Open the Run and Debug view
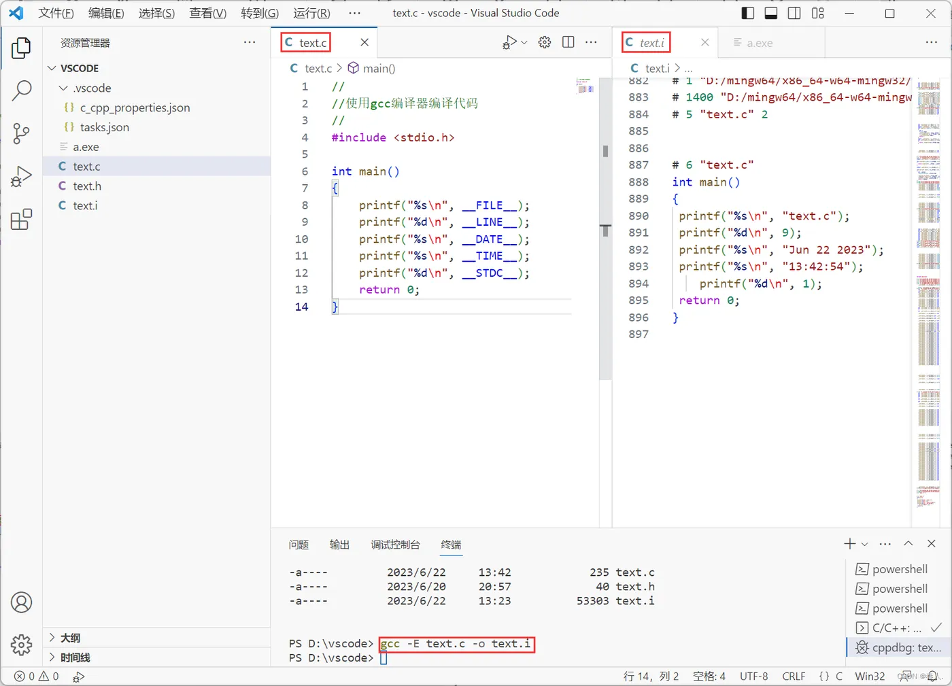 (21, 176)
